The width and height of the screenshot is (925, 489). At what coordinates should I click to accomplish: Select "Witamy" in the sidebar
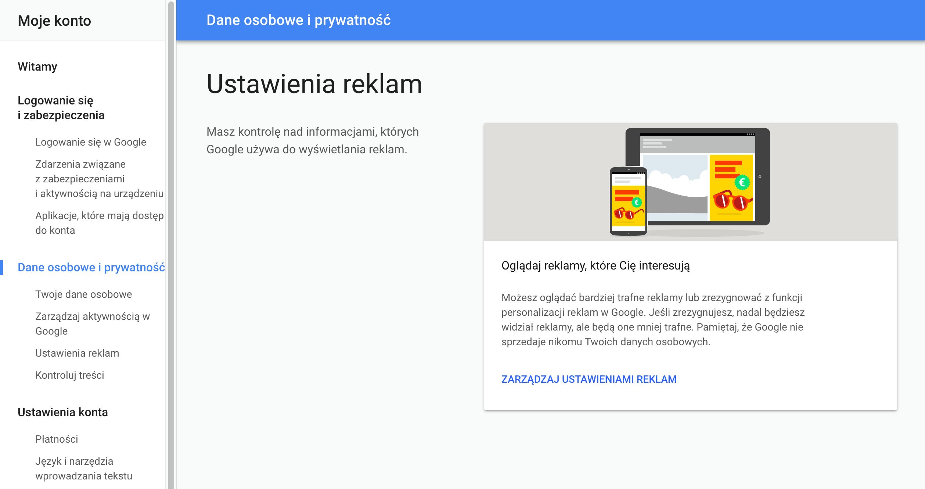(37, 67)
